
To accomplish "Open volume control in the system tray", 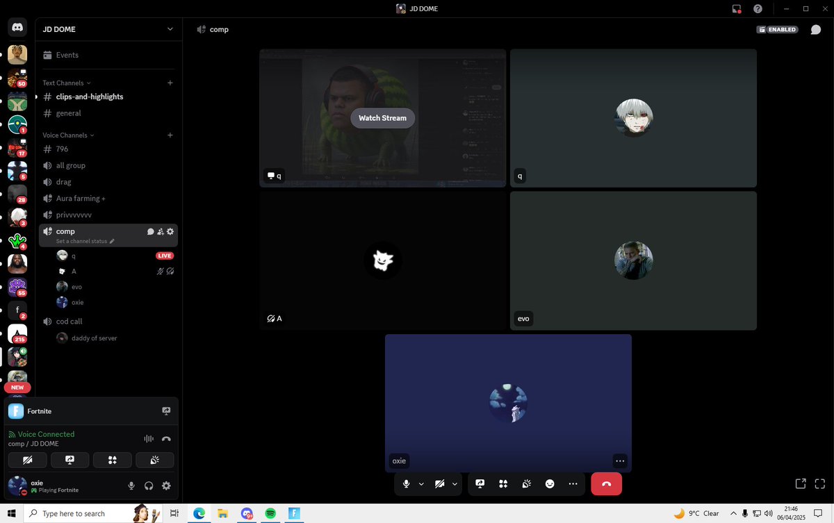I will tap(768, 513).
